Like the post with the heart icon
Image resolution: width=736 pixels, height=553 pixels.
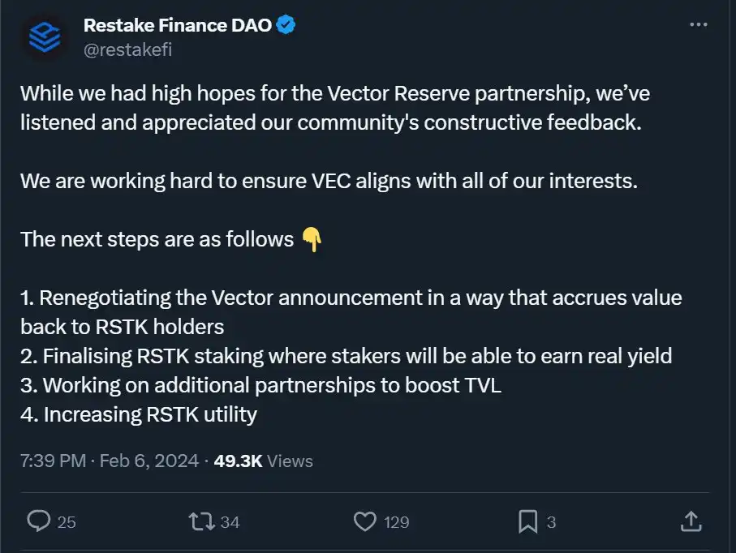point(364,521)
